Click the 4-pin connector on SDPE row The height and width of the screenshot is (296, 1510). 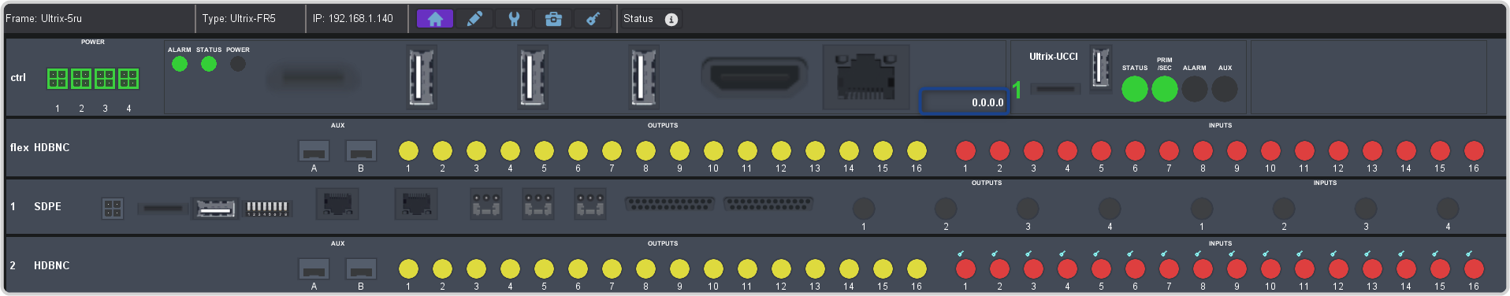[x=113, y=209]
